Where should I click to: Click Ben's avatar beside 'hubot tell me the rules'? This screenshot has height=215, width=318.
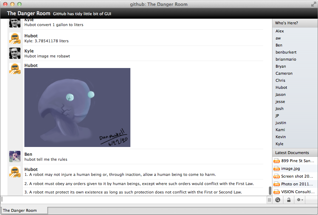coord(14,156)
